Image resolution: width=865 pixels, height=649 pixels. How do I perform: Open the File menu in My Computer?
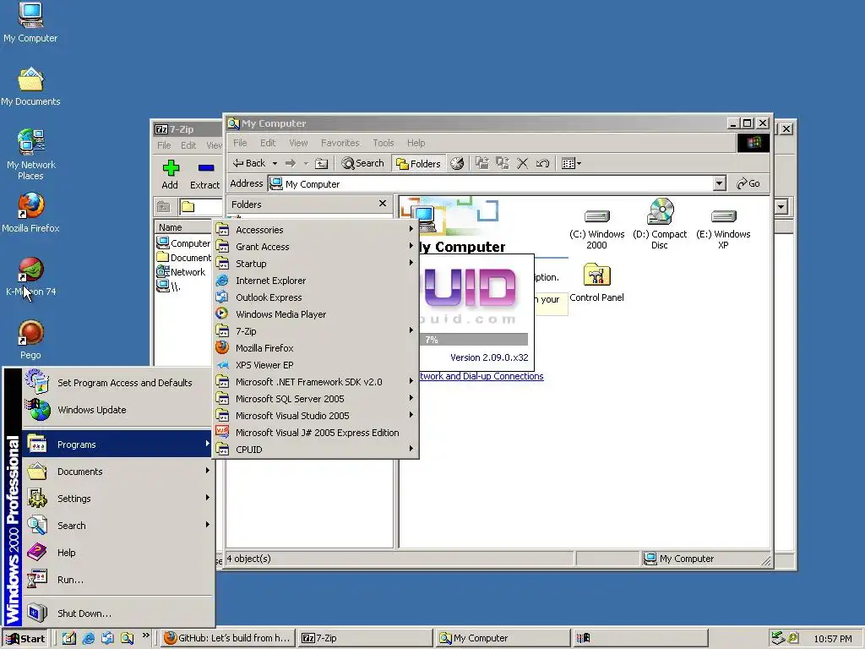[240, 143]
